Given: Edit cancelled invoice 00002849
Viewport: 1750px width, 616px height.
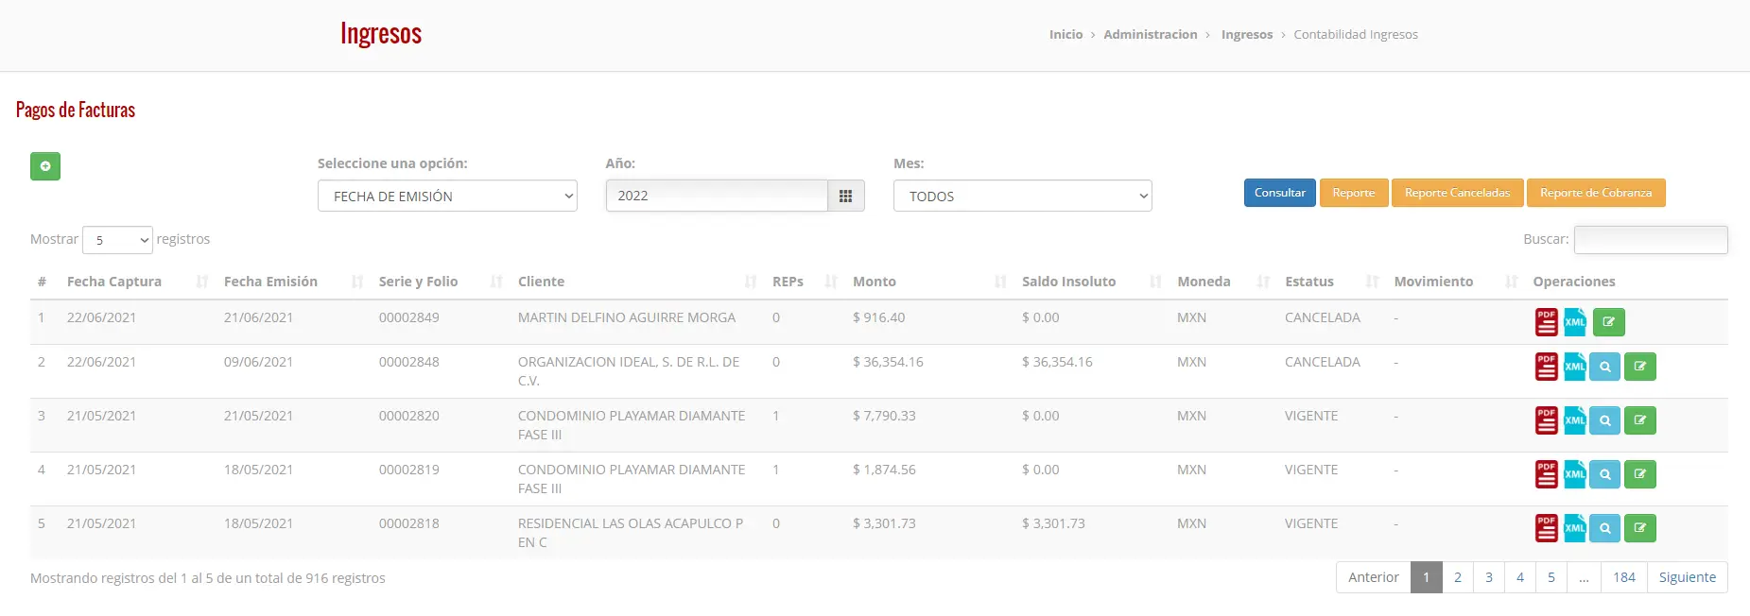Looking at the screenshot, I should click(1609, 322).
